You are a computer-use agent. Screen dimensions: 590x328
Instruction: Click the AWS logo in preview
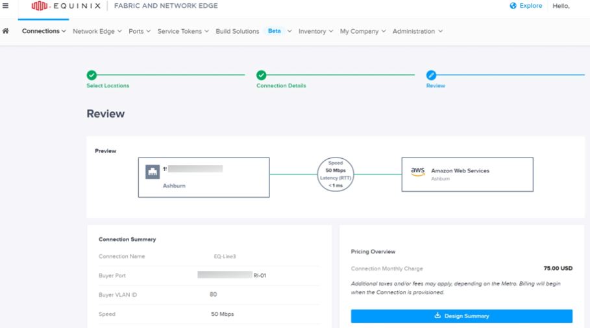(417, 172)
